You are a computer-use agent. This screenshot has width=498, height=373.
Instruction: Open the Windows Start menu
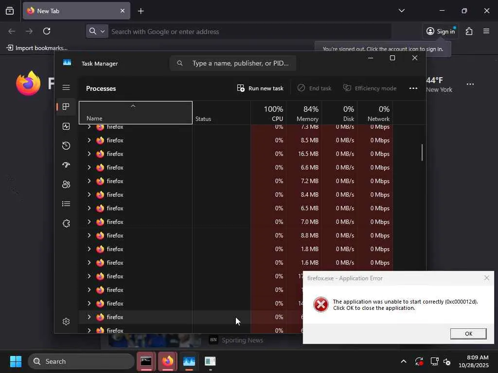16,361
